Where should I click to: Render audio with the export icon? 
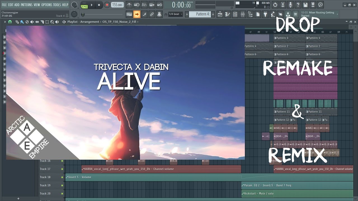313,5
